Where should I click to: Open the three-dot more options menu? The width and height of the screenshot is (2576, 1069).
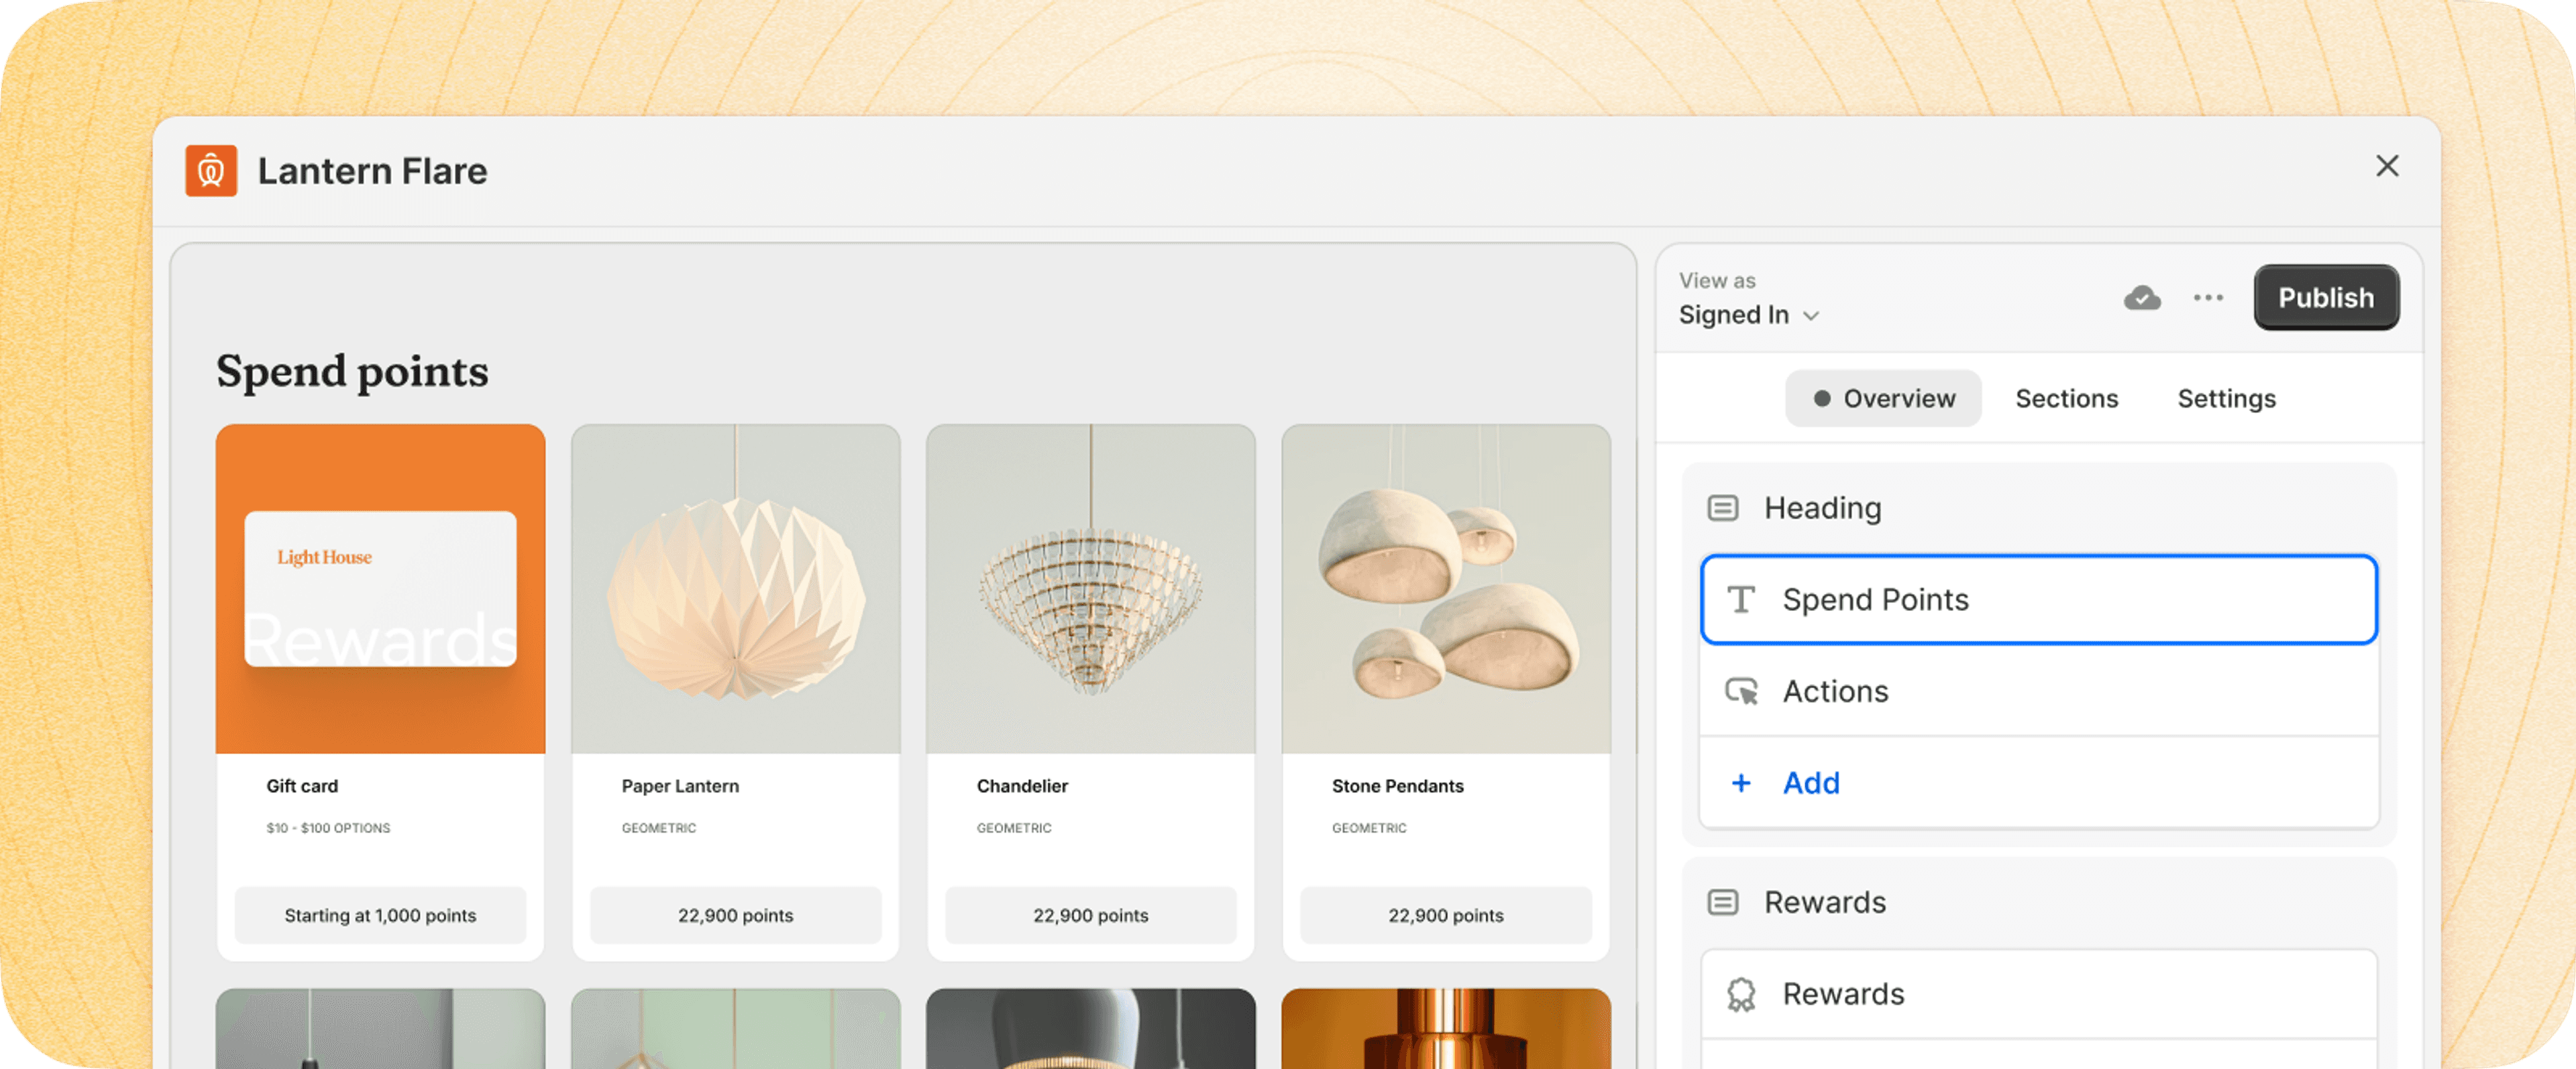point(2208,298)
